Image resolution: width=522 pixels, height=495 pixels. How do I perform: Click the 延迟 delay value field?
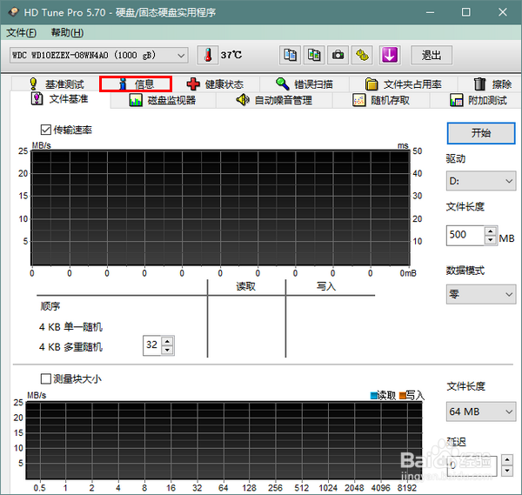tap(472, 465)
